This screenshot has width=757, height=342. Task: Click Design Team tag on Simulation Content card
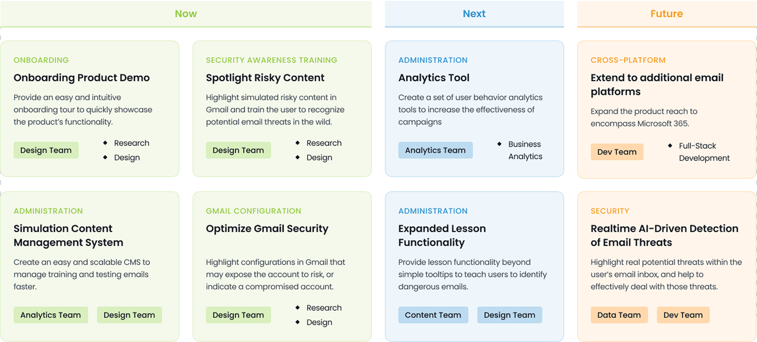pyautogui.click(x=129, y=315)
